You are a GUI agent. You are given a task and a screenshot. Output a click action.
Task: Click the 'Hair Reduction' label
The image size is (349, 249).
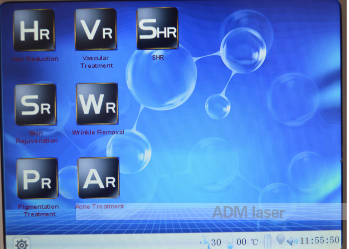(x=35, y=59)
